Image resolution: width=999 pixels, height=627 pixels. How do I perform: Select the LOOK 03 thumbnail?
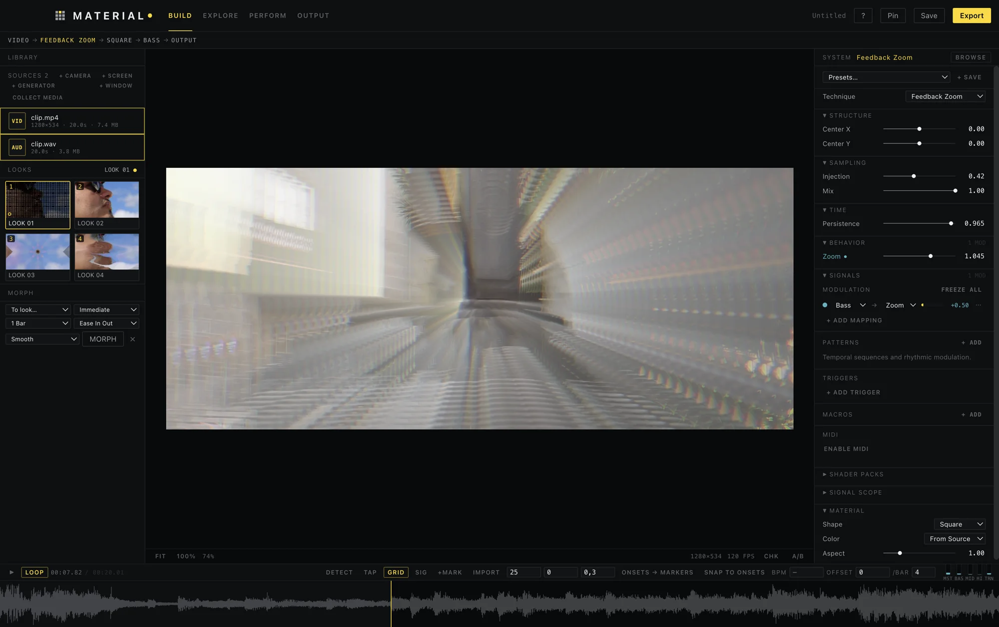pos(38,257)
